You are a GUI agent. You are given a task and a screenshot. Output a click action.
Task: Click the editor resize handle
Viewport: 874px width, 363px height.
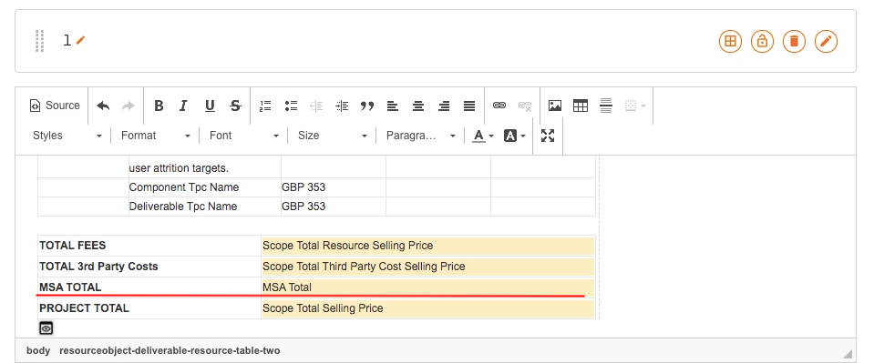(848, 353)
